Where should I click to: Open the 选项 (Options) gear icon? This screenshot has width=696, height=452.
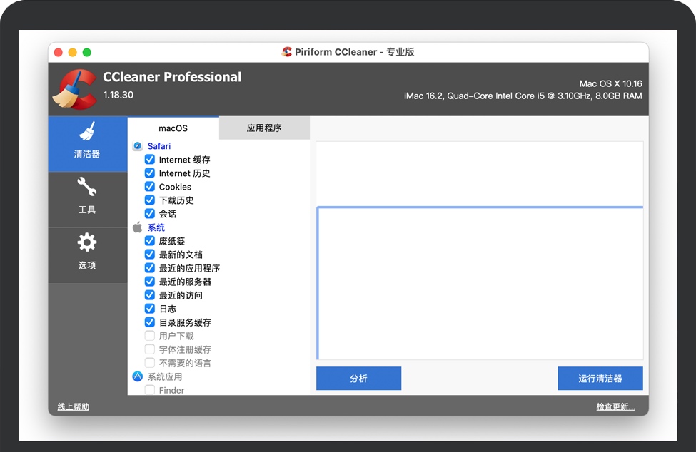coord(87,243)
